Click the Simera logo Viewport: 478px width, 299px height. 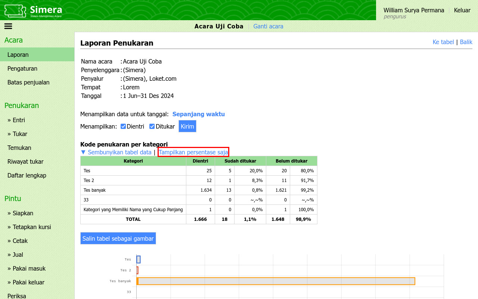(x=33, y=10)
